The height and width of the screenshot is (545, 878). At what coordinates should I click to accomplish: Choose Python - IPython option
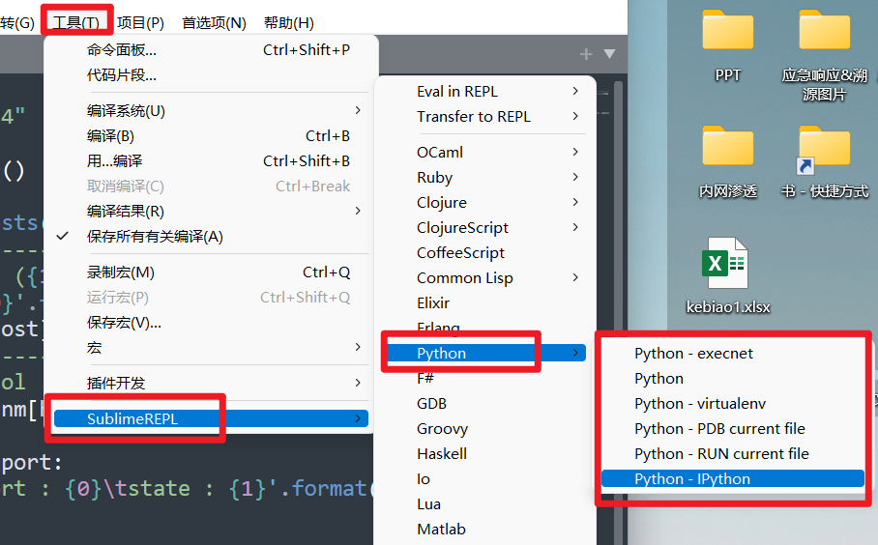coord(732,479)
